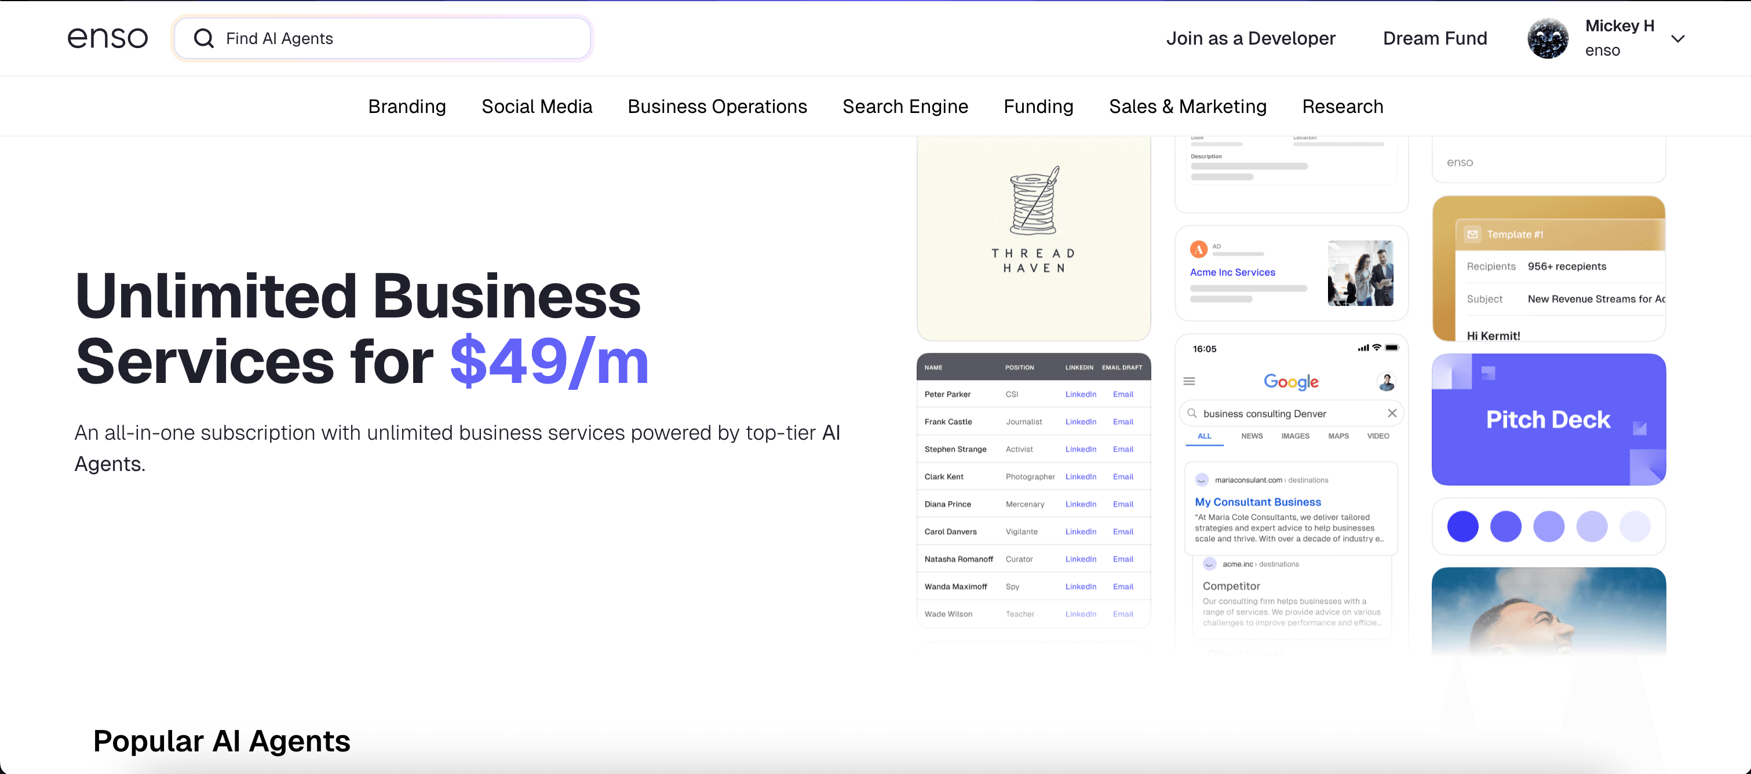Viewport: 1751px width, 774px height.
Task: Open the Dream Fund link
Action: (1434, 39)
